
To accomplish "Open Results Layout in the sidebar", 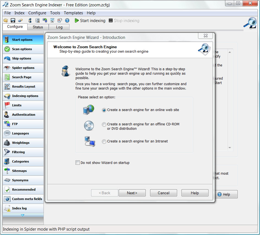I will coord(23,87).
